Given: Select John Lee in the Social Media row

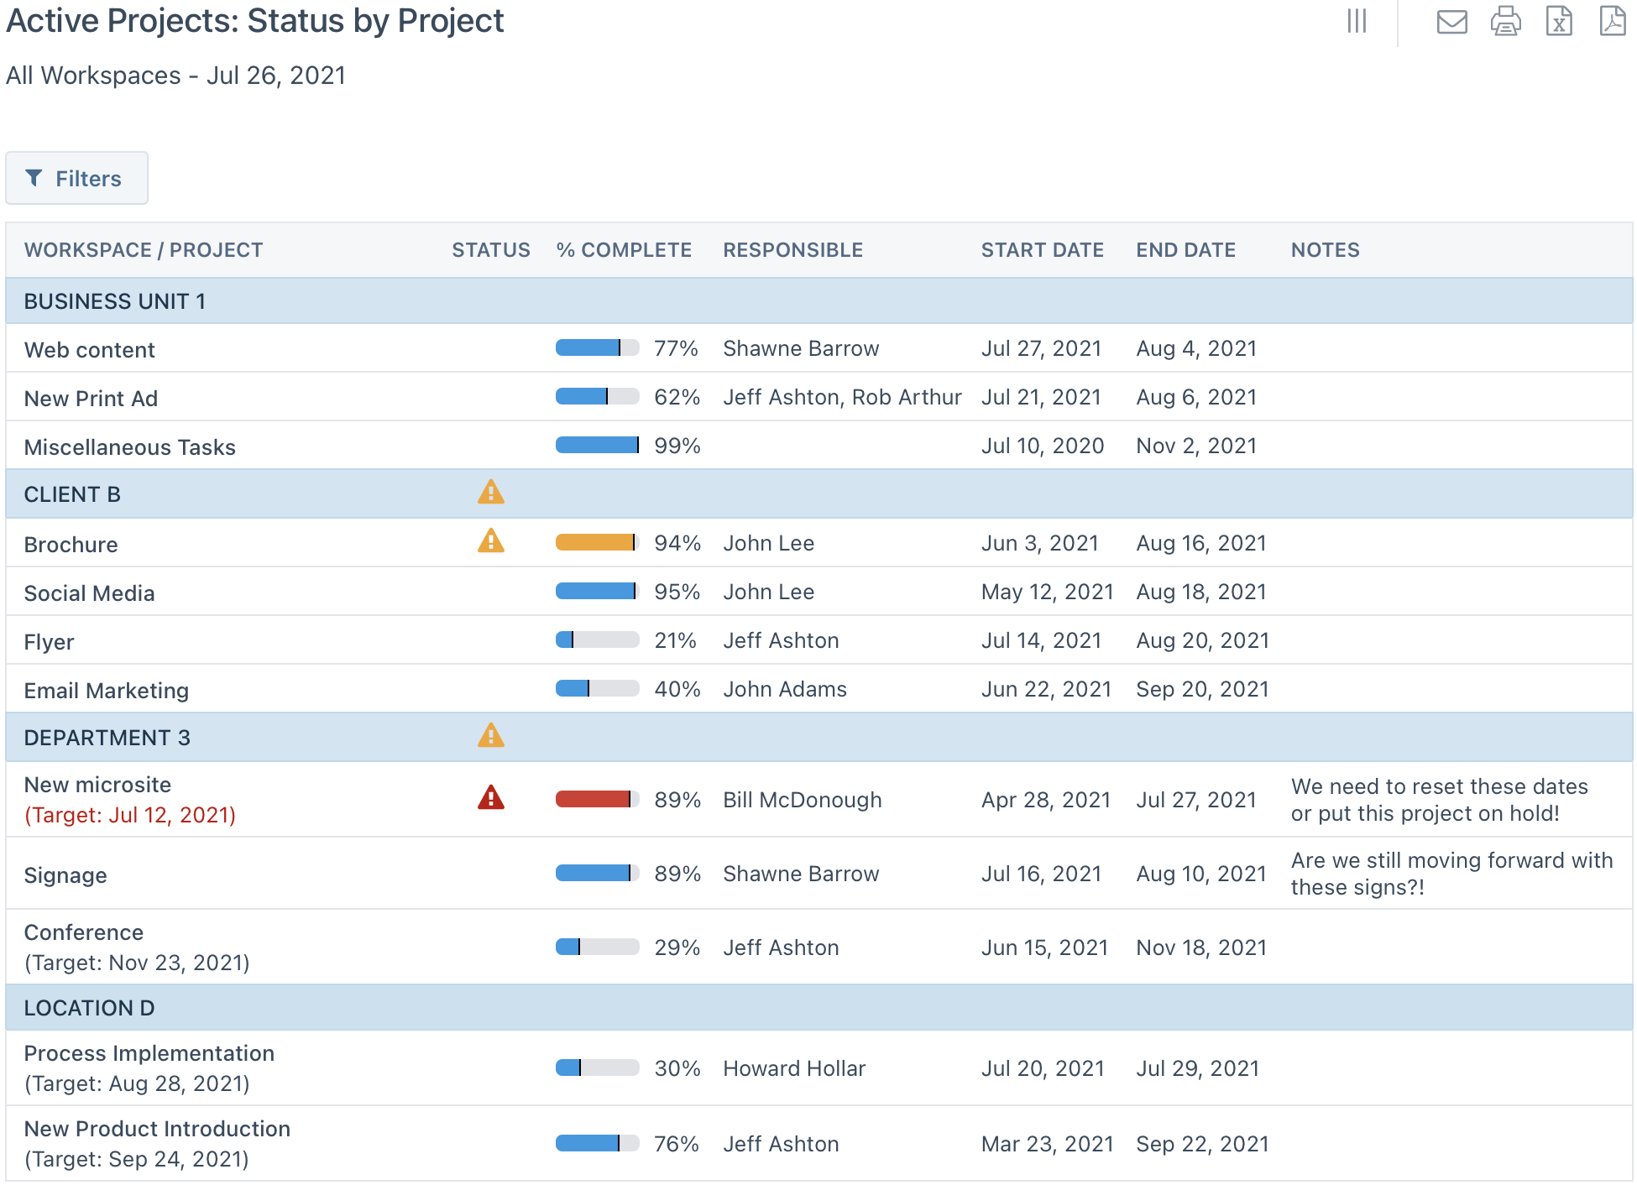Looking at the screenshot, I should (768, 592).
